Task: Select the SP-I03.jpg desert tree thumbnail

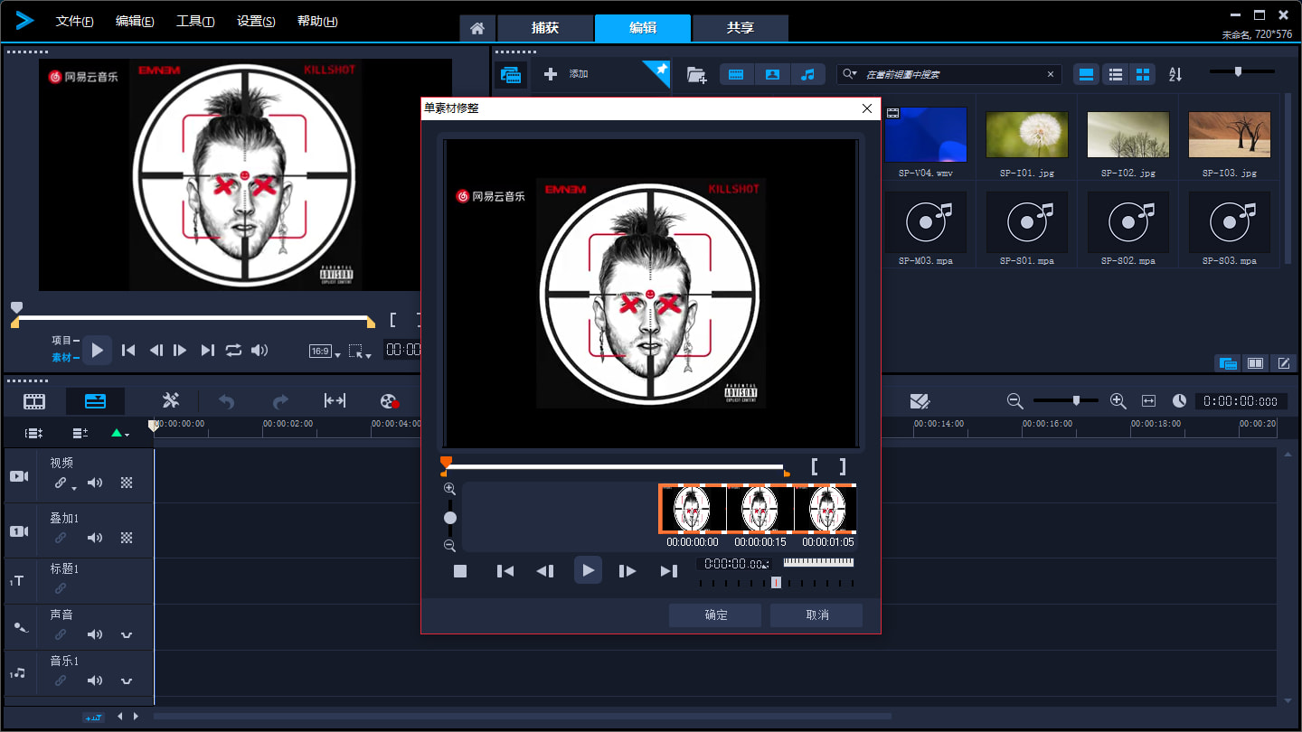Action: (1230, 136)
